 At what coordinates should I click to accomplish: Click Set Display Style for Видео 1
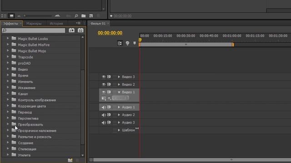pyautogui.click(x=104, y=98)
